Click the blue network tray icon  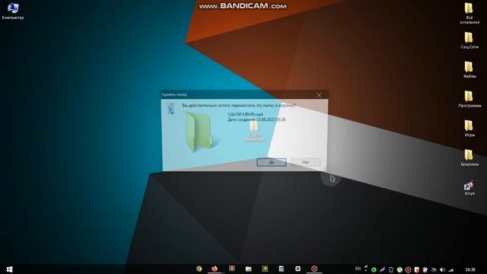coord(434,269)
